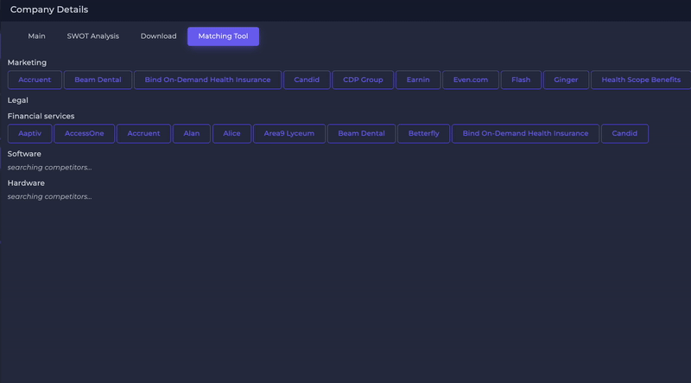Click the Software section heading
The width and height of the screenshot is (691, 383).
click(x=24, y=154)
